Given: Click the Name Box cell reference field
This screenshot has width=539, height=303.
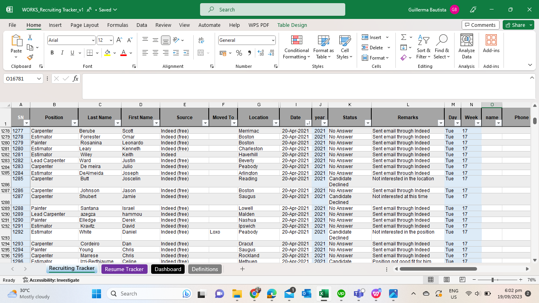Looking at the screenshot, I should 20,79.
